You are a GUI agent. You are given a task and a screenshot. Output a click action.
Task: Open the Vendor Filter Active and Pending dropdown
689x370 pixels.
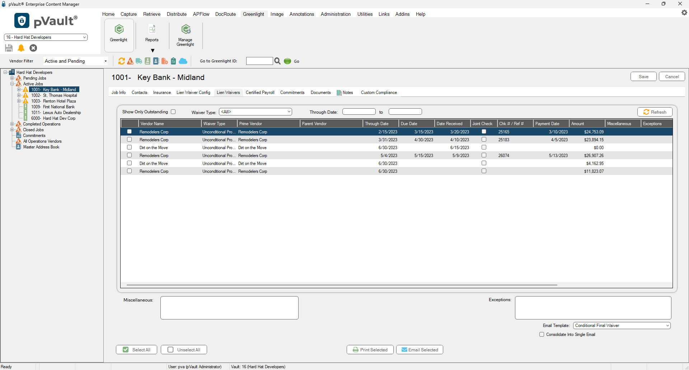pyautogui.click(x=76, y=61)
